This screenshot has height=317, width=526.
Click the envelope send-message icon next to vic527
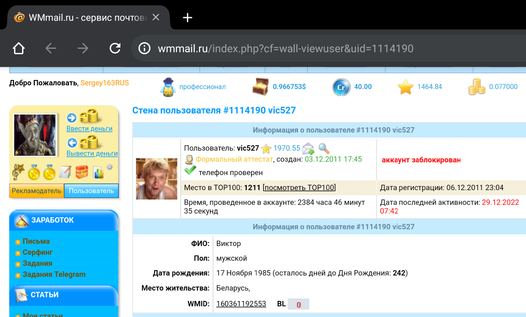point(308,148)
